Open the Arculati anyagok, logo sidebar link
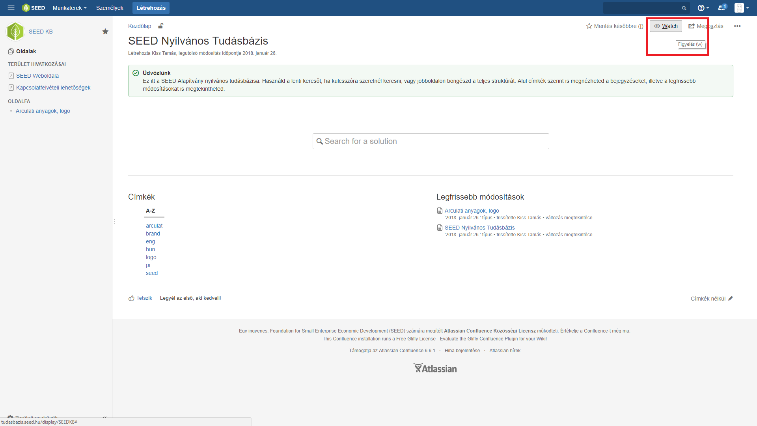 click(43, 111)
